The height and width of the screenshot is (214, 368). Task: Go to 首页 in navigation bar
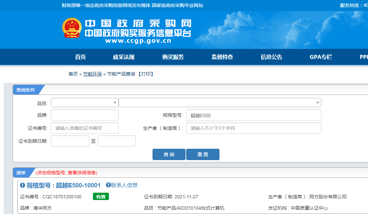coord(80,57)
